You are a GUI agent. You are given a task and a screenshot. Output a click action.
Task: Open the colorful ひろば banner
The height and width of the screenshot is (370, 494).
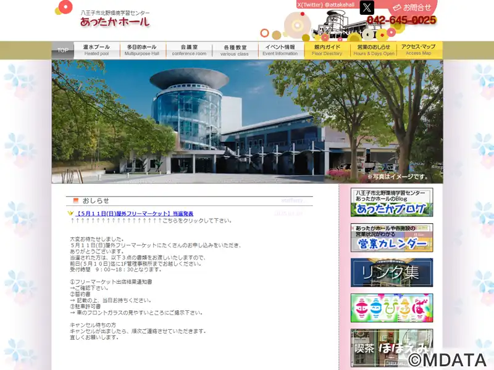point(391,308)
